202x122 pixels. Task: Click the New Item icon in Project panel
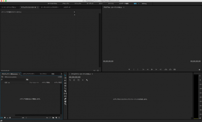(x=56, y=118)
